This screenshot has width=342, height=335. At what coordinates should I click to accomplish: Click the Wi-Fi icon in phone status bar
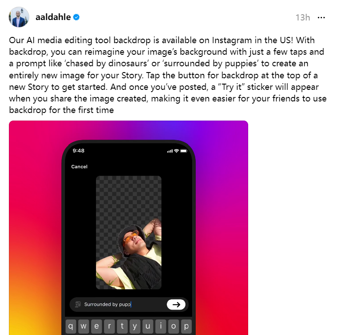click(x=177, y=151)
